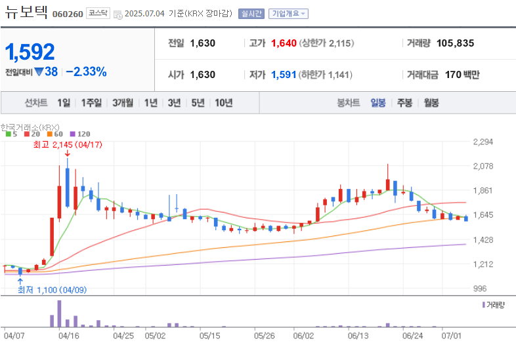Select the 1년 line chart period
Image resolution: width=516 pixels, height=343 pixels.
pos(151,103)
